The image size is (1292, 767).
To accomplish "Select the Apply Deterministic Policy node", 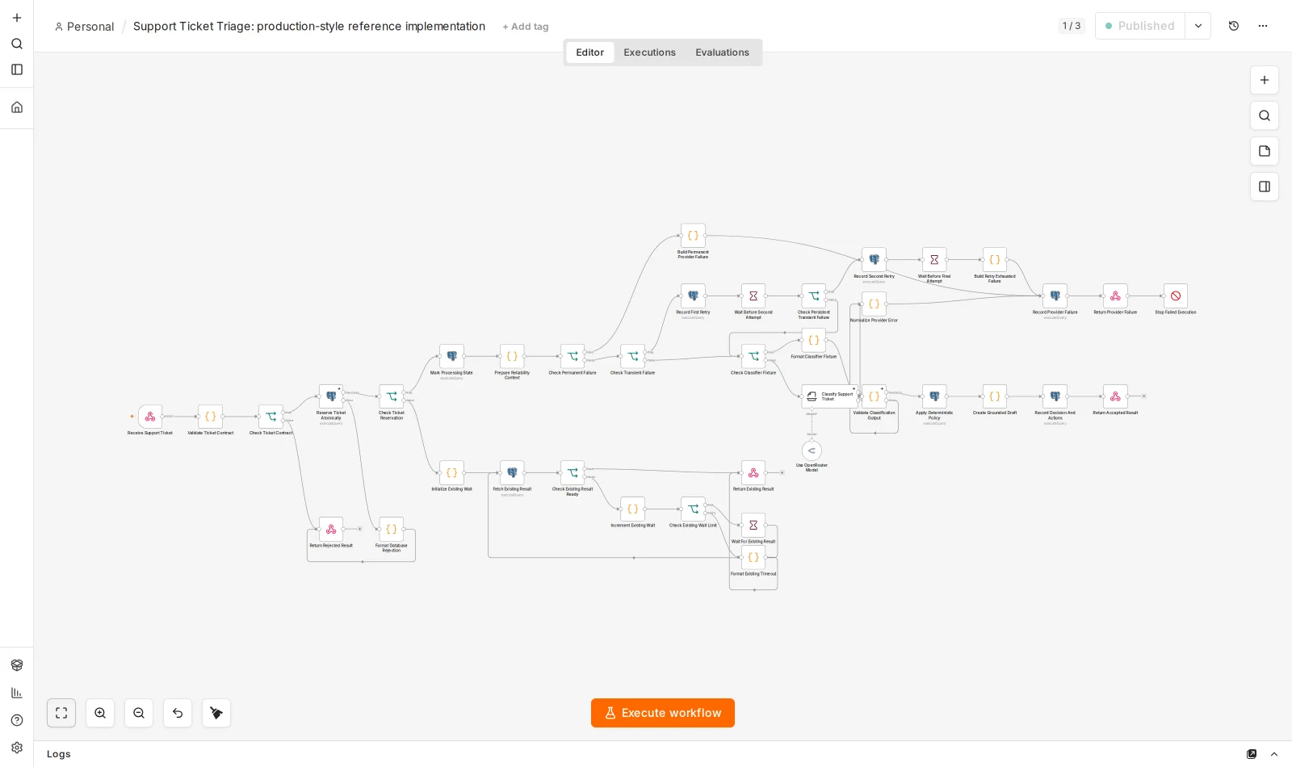I will click(x=934, y=396).
